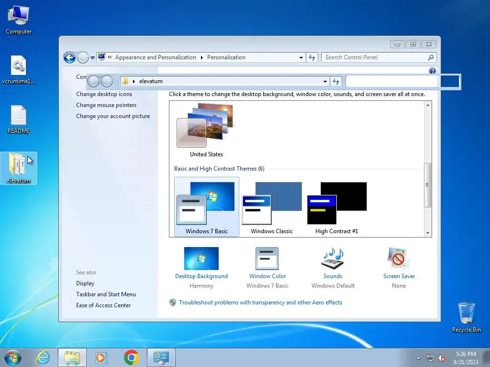Select the Windows Classic theme
The image size is (490, 367).
(x=272, y=207)
